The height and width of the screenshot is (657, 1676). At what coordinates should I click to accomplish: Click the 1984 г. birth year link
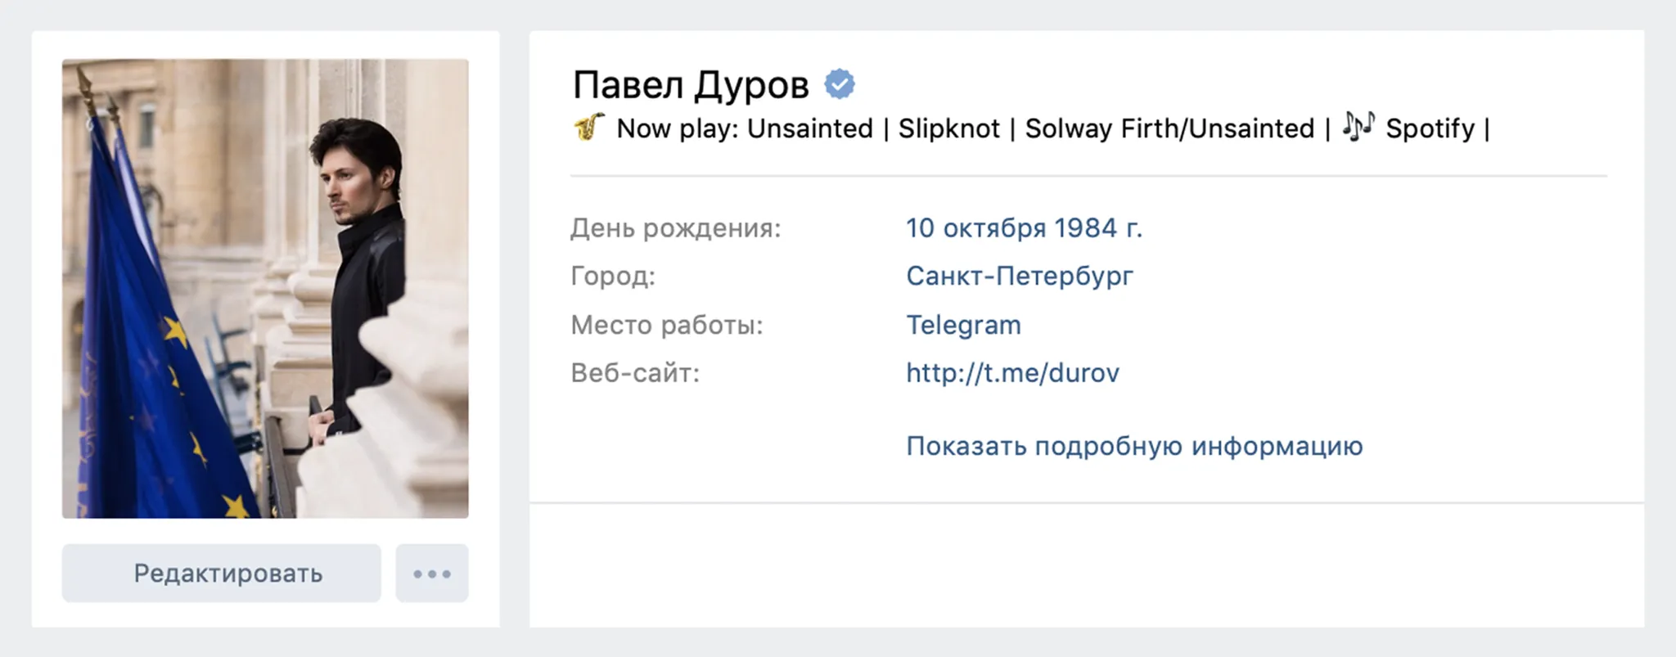point(1098,228)
